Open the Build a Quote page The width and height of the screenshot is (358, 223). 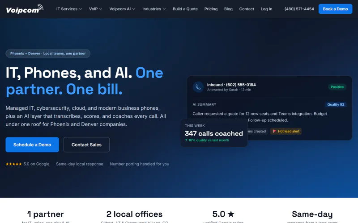click(185, 9)
